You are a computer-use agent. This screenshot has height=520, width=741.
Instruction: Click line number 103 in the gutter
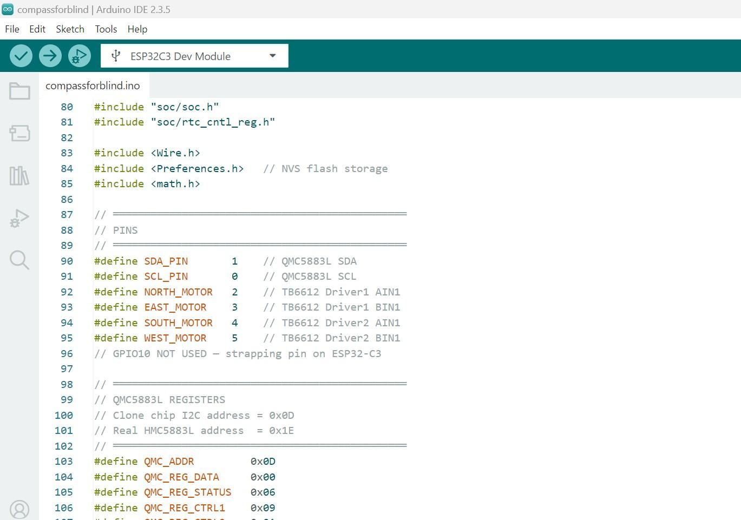pyautogui.click(x=63, y=461)
